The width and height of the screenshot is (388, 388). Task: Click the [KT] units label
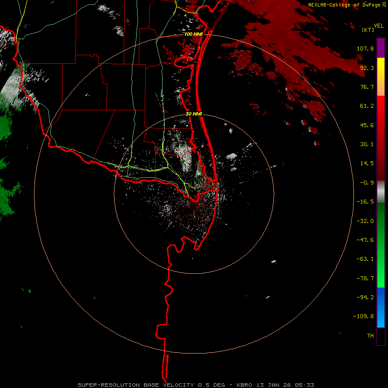(368, 30)
